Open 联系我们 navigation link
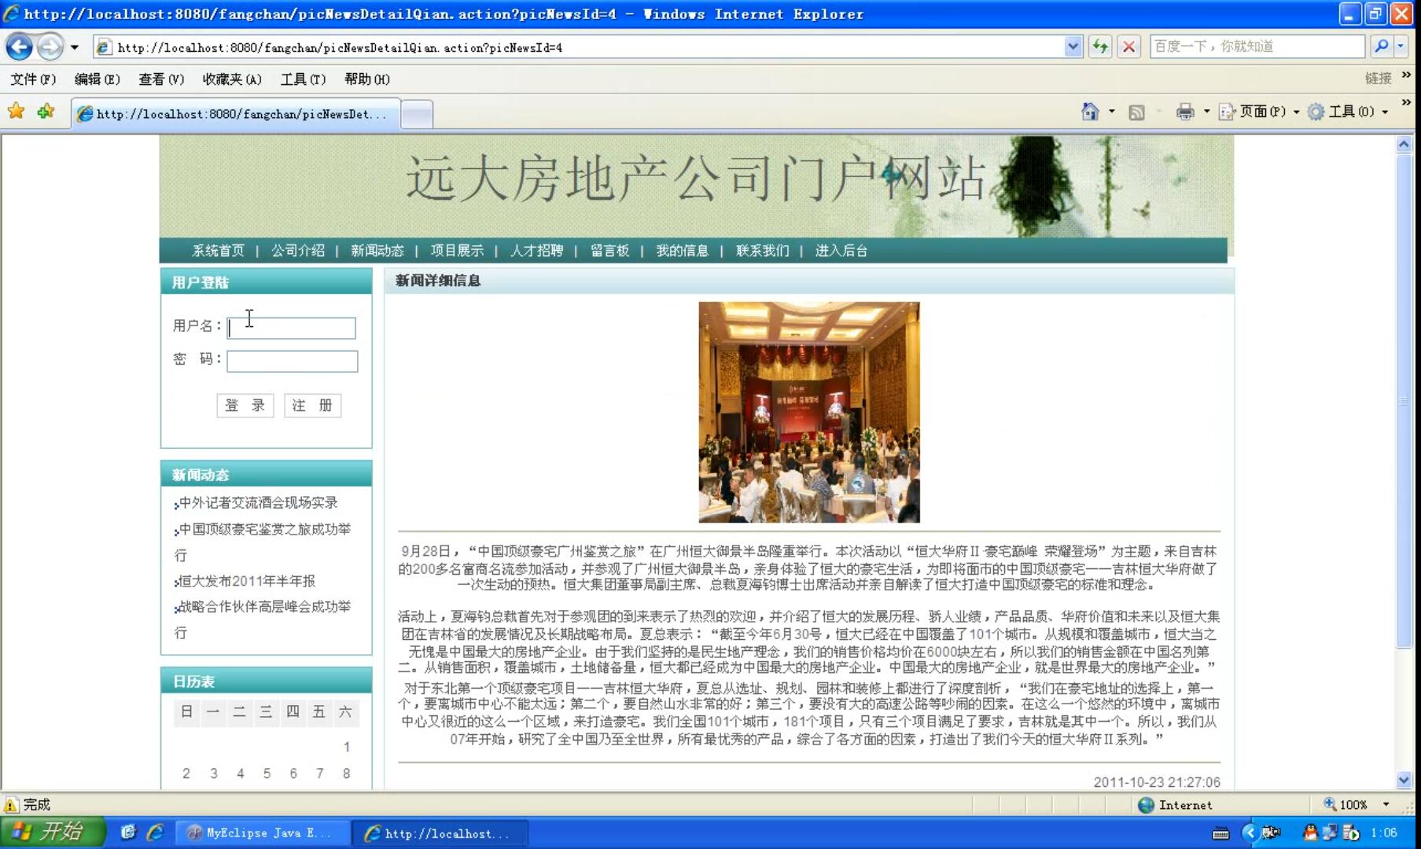 click(x=762, y=251)
